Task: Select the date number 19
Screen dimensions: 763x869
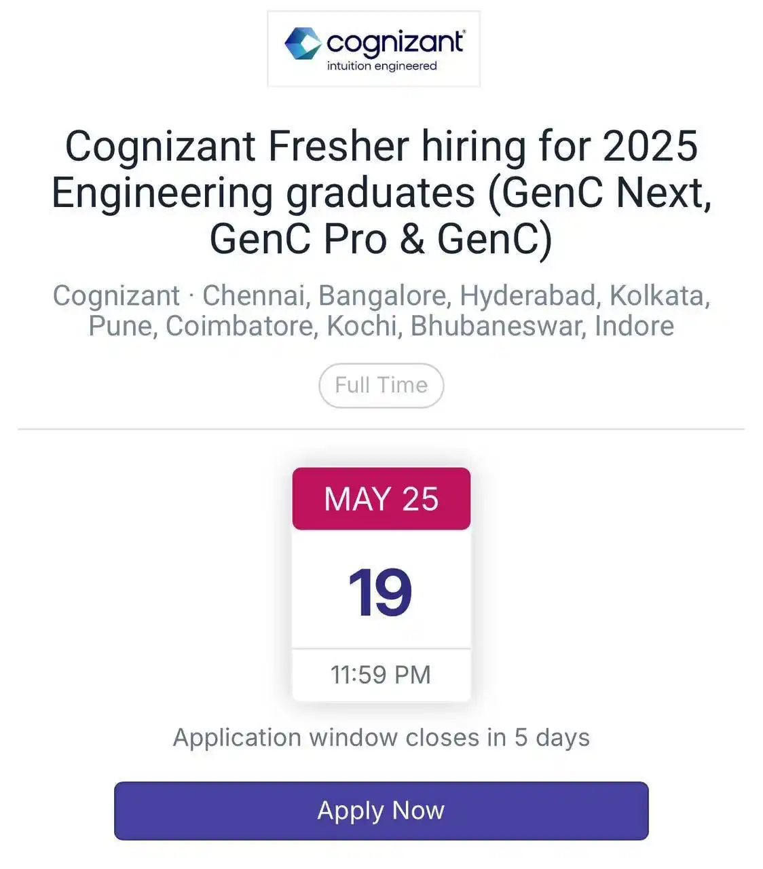Action: pyautogui.click(x=380, y=593)
